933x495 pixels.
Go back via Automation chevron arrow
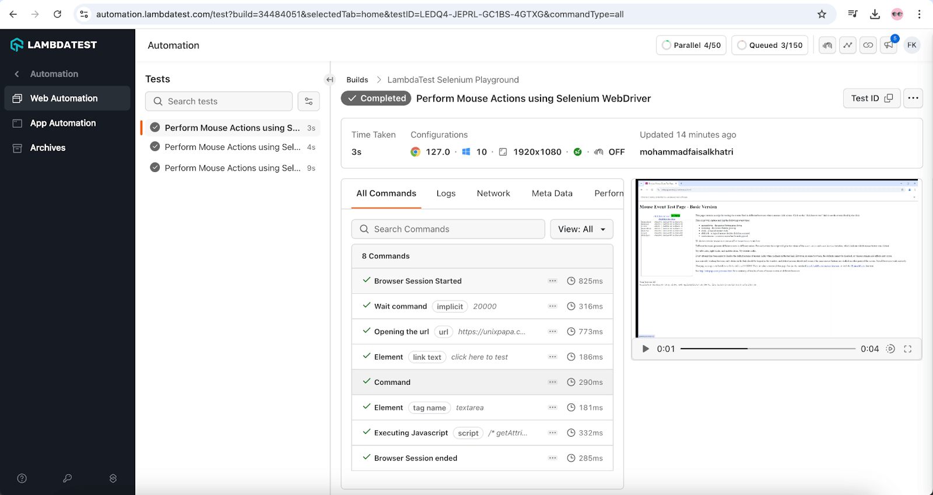click(x=17, y=74)
